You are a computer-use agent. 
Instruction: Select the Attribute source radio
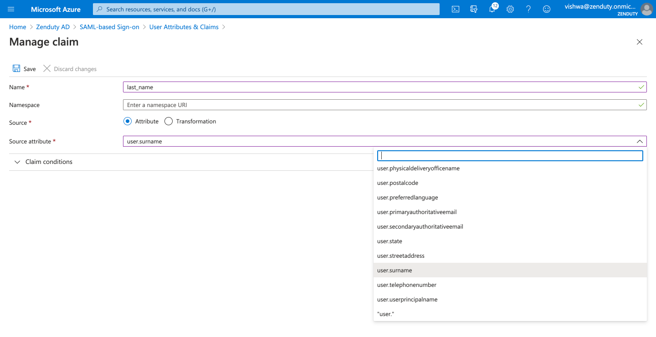128,121
